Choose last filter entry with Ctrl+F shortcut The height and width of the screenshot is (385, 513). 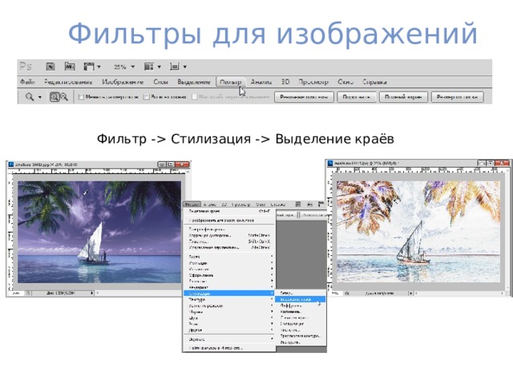point(229,212)
